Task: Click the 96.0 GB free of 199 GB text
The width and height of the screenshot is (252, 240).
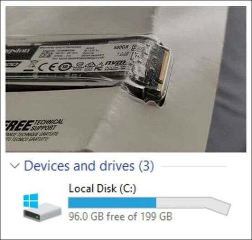Action: click(121, 216)
